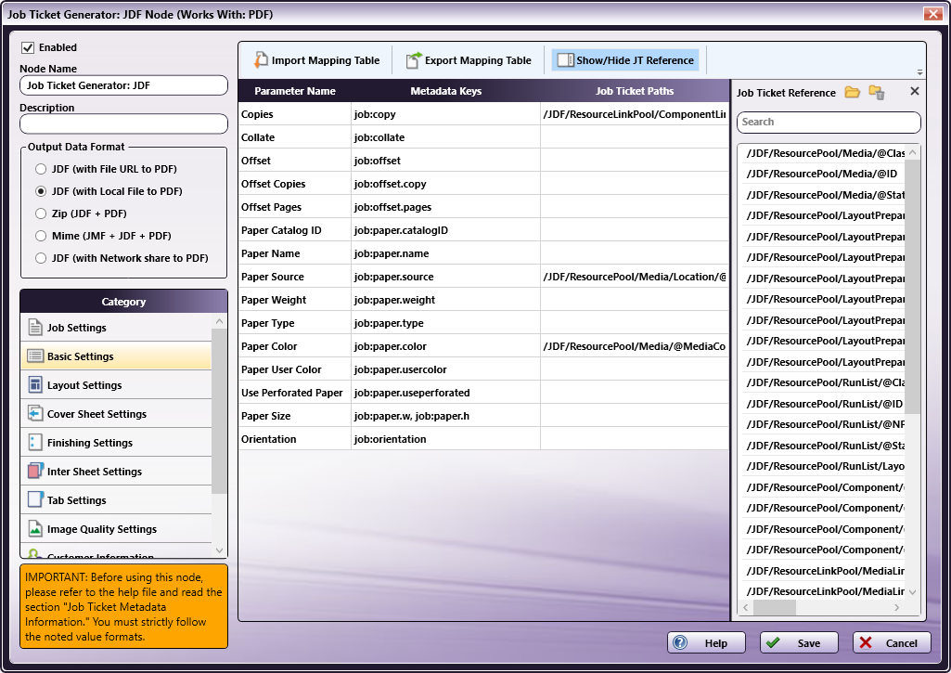Click Paper Source job ticket path cell
The height and width of the screenshot is (673, 951).
635,277
